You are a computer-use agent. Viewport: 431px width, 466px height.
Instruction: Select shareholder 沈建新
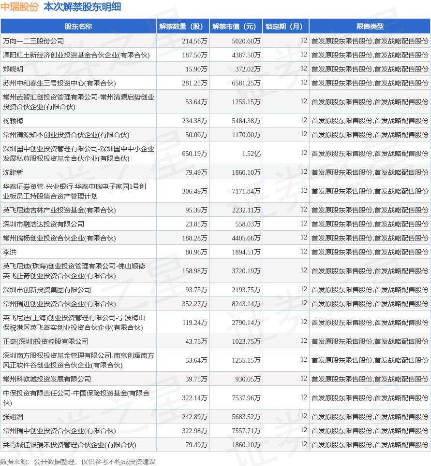pyautogui.click(x=13, y=172)
